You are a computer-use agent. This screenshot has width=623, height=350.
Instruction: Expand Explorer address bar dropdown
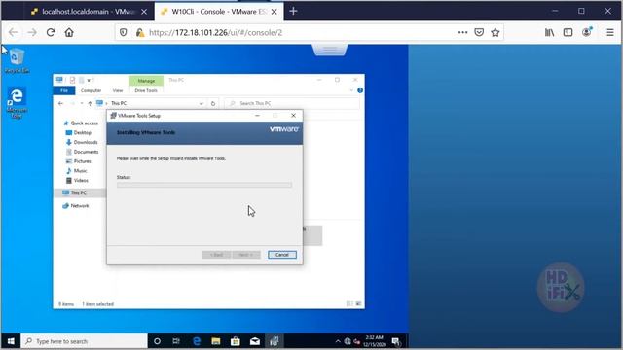[x=202, y=104]
